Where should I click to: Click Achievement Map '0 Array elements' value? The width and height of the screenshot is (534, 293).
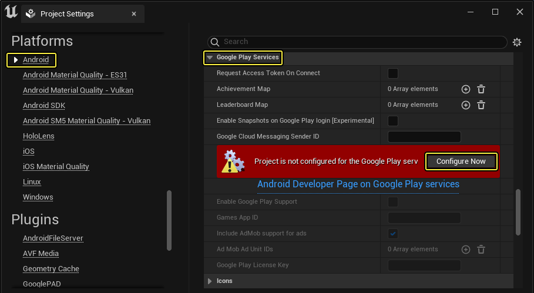pos(413,89)
